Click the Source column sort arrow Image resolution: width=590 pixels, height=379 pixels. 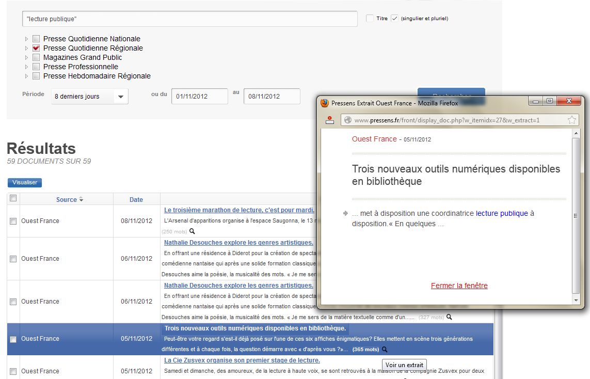(x=81, y=199)
